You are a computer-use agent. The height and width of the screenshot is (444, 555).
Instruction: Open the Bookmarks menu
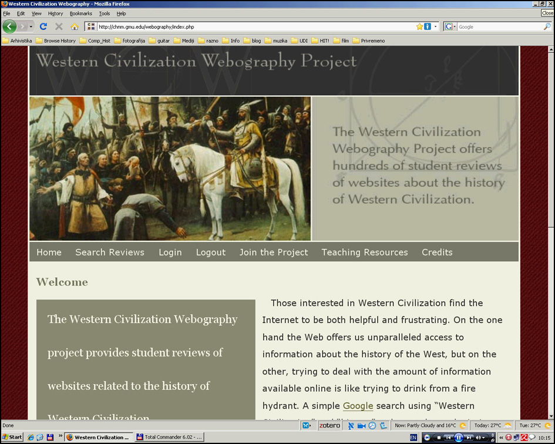[x=80, y=14]
